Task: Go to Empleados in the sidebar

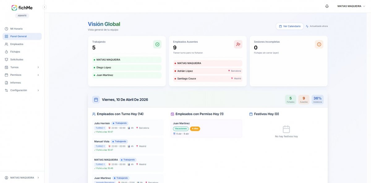Action: (x=17, y=44)
